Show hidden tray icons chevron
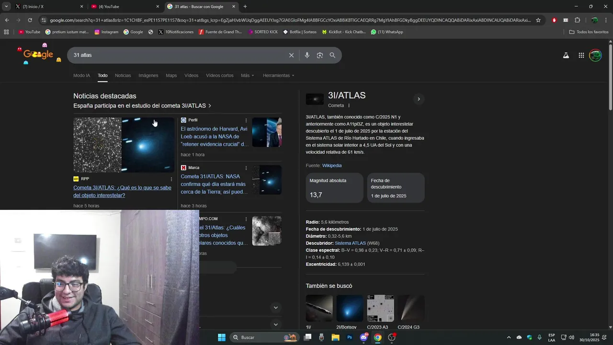613x345 pixels. pos(510,337)
